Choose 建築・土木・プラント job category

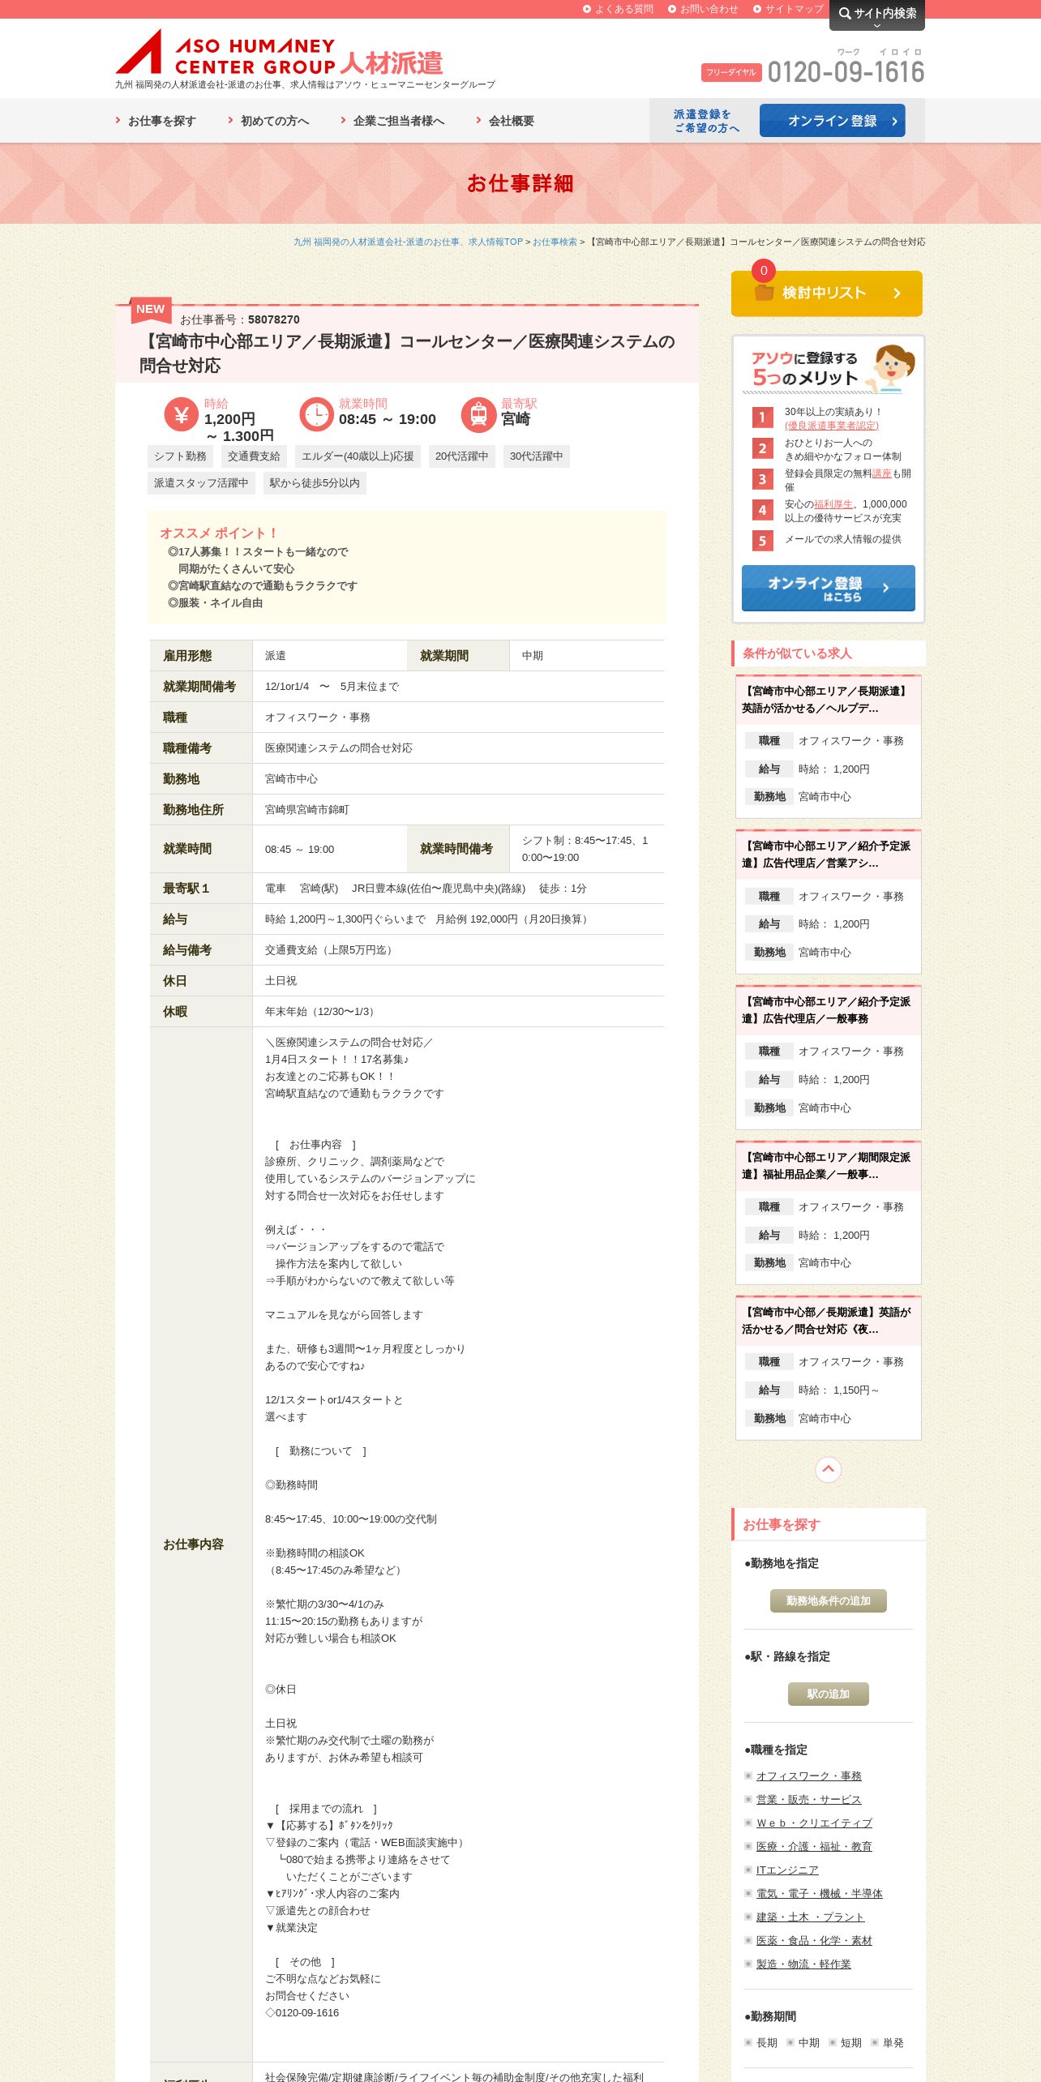point(810,1917)
